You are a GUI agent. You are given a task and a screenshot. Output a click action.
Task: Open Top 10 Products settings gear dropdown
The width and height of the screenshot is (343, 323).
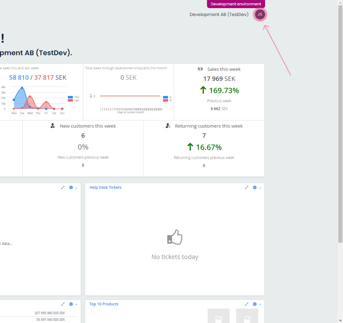click(257, 304)
